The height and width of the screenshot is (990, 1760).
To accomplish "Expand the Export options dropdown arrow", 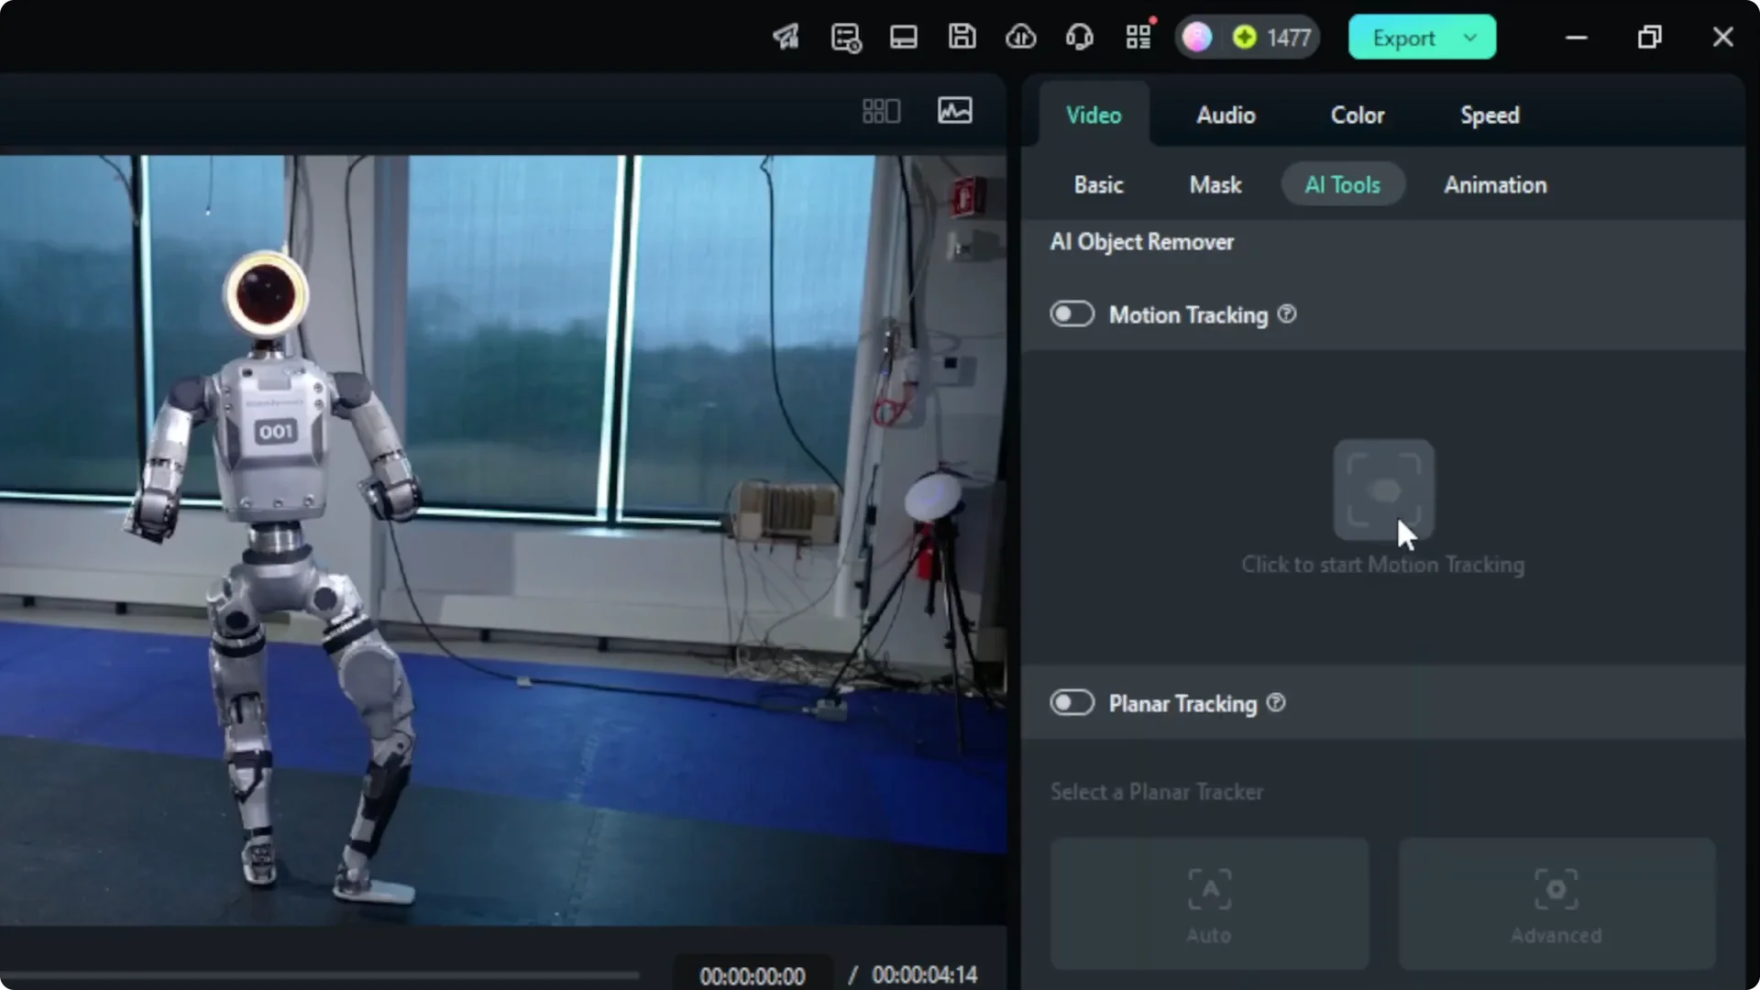I will [1470, 38].
